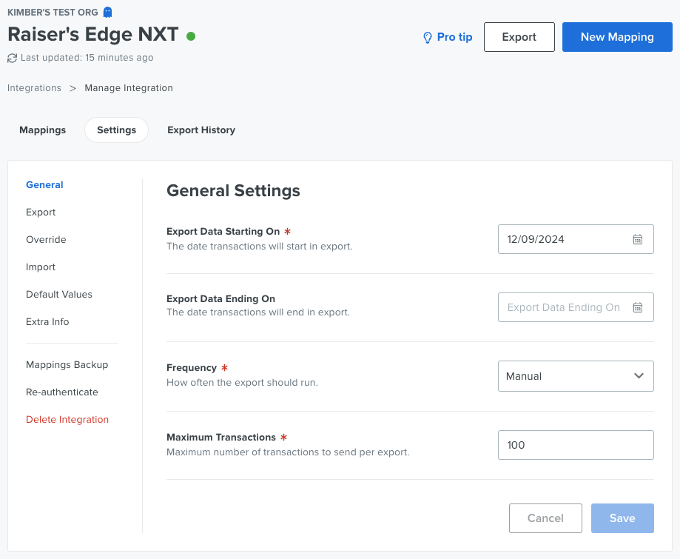Click Cancel in General Settings
680x559 pixels.
(545, 518)
